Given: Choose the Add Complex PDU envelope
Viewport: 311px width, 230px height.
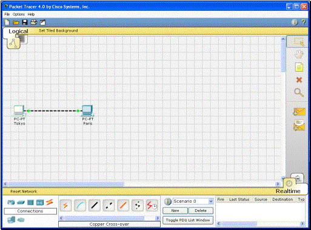Looking at the screenshot, I should (x=299, y=125).
